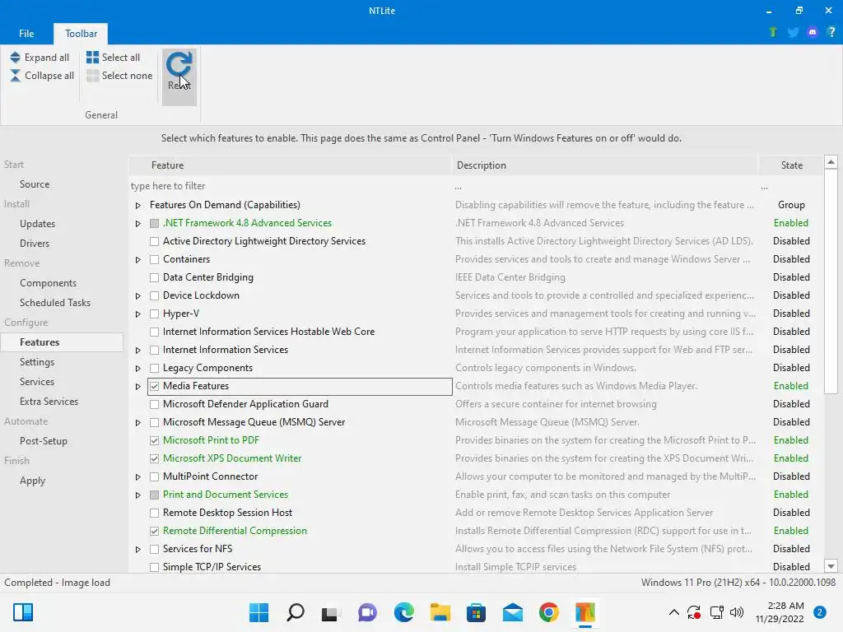This screenshot has height=632, width=843.
Task: Open Microsoft Store from taskbar
Action: click(476, 612)
